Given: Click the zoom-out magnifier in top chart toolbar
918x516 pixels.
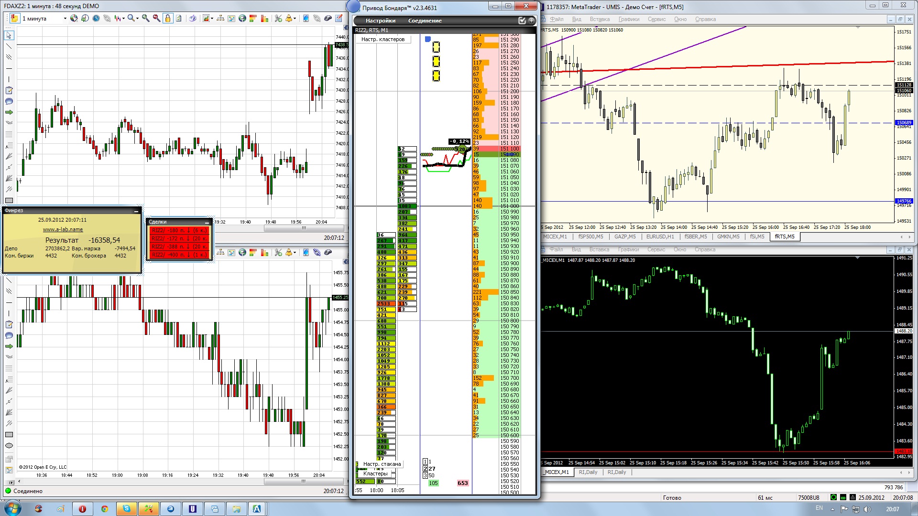Looking at the screenshot, I should [x=156, y=18].
